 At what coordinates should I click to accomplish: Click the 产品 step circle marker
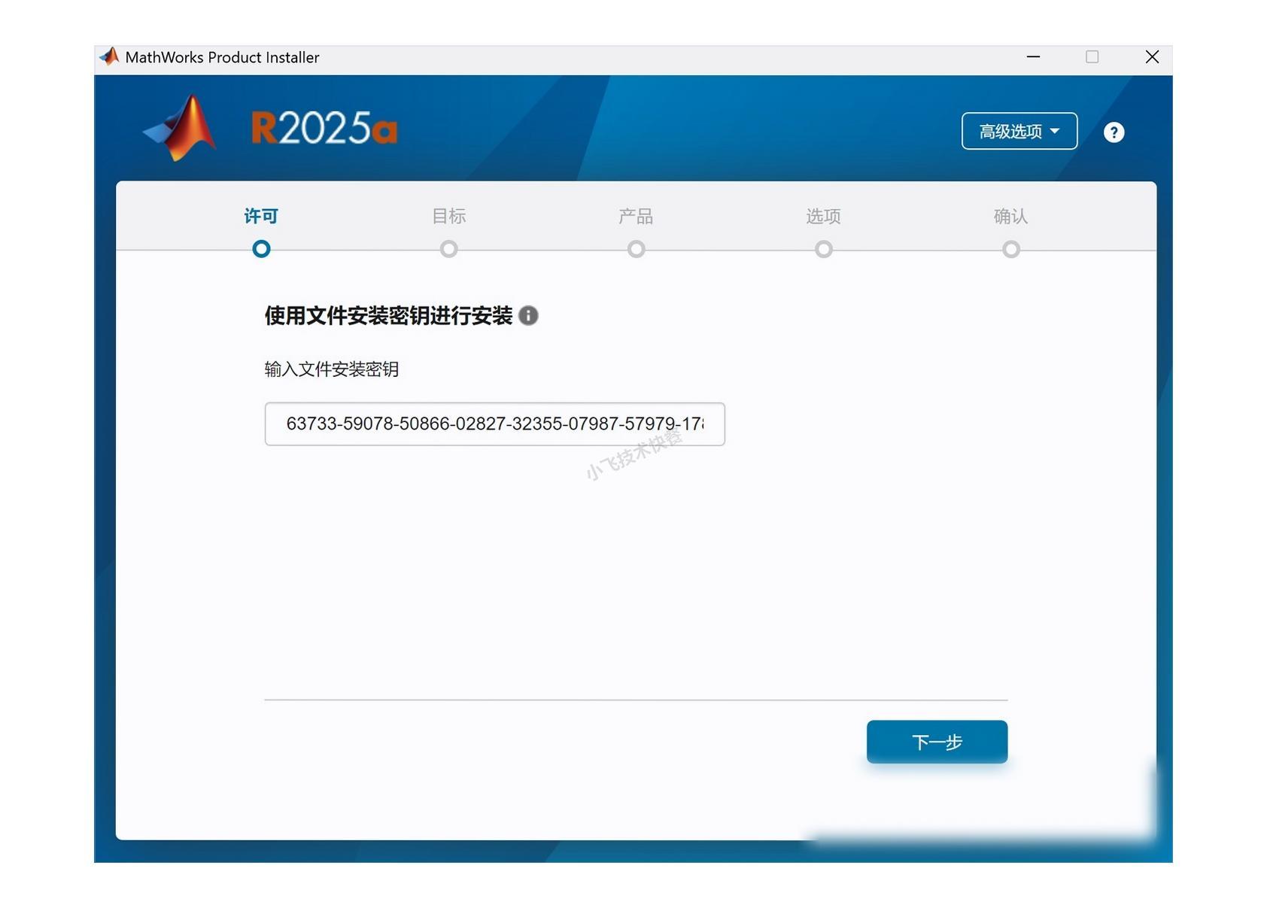tap(636, 249)
